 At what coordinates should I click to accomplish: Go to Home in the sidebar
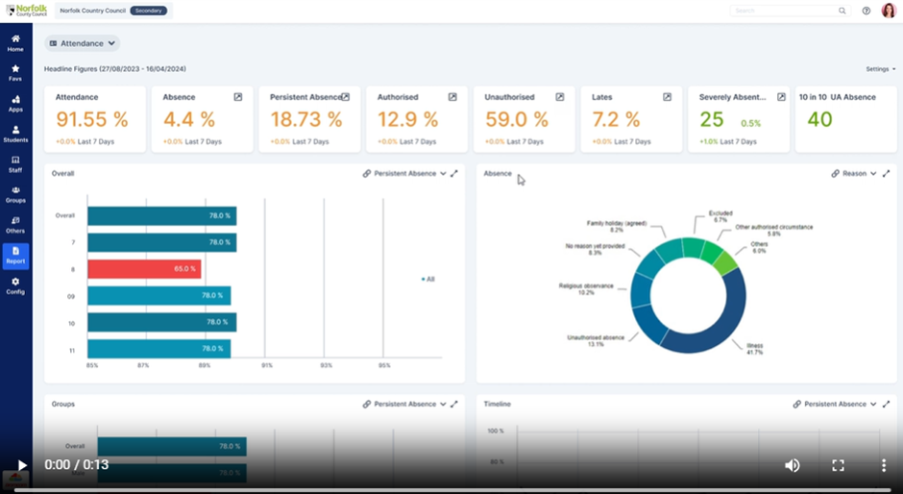pyautogui.click(x=15, y=42)
